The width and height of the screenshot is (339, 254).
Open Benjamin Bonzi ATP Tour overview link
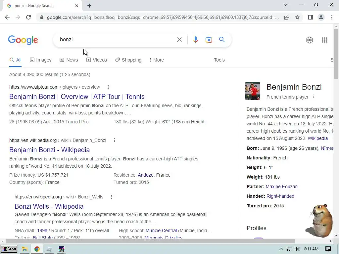pos(77,97)
